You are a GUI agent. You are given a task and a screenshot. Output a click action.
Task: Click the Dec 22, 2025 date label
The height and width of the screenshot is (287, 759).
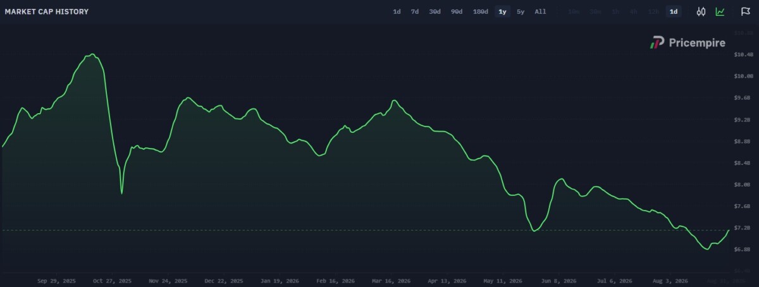pyautogui.click(x=224, y=281)
